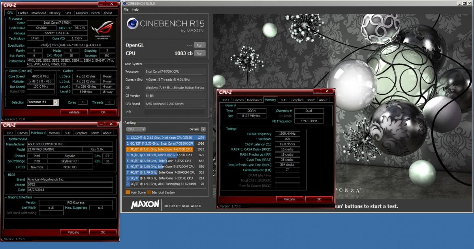
Task: Select SPD tab in CPU-Z processor window
Action: (x=68, y=13)
